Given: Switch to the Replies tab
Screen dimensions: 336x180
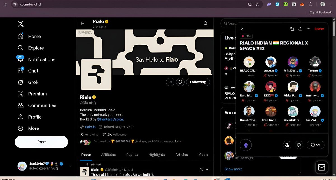Looking at the screenshot, I should (132, 155).
